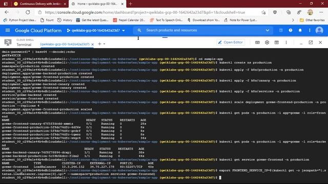
Task: Expand the search bar chevron
Action: point(268,31)
